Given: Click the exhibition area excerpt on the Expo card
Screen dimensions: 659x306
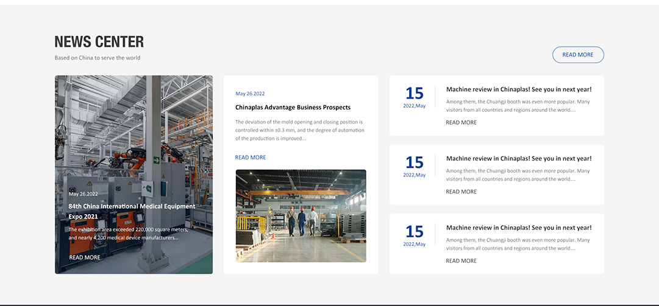Looking at the screenshot, I should [x=128, y=234].
